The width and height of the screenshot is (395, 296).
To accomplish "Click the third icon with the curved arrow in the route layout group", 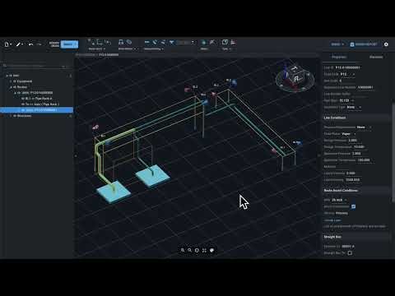I will (x=108, y=42).
